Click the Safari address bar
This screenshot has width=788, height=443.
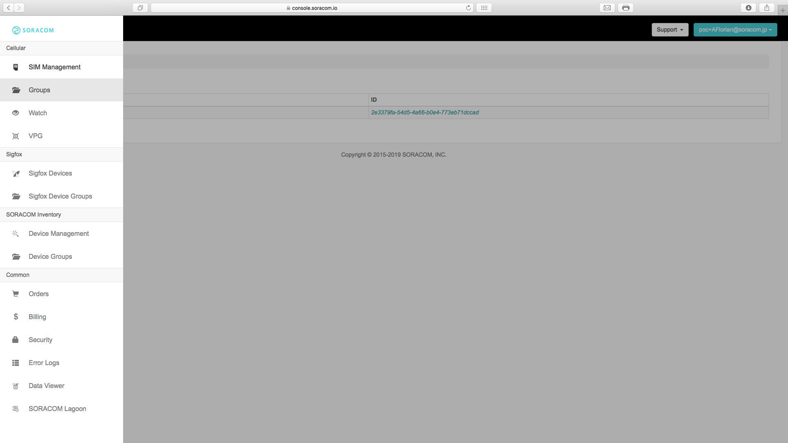(x=312, y=8)
